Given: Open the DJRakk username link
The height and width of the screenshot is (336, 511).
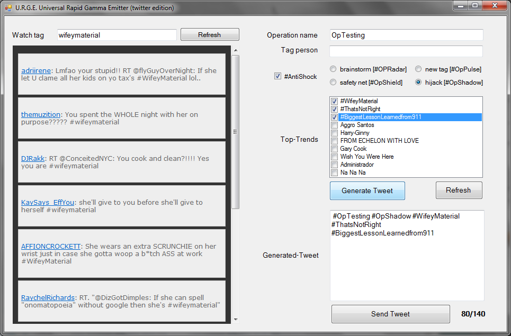Looking at the screenshot, I should pyautogui.click(x=33, y=159).
